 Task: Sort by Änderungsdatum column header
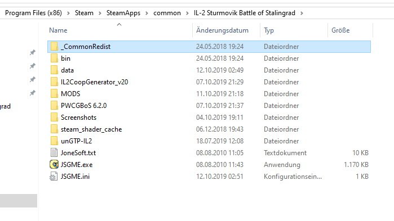222,30
